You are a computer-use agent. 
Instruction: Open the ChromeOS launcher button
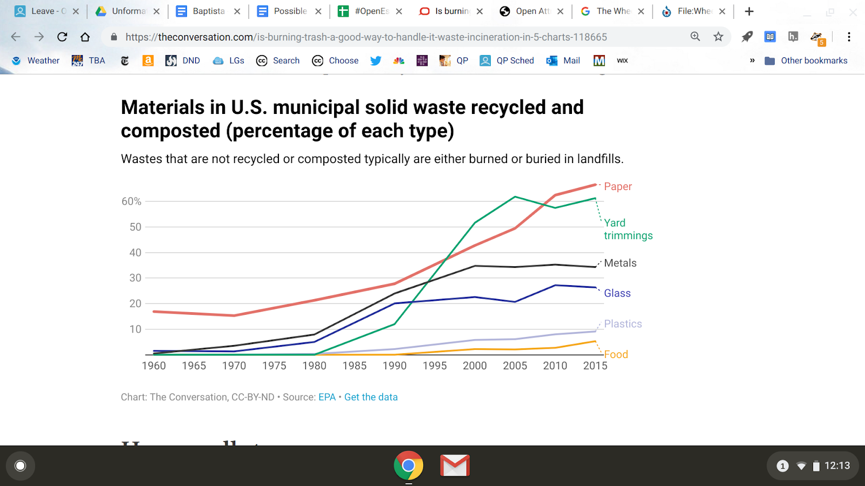pyautogui.click(x=21, y=465)
